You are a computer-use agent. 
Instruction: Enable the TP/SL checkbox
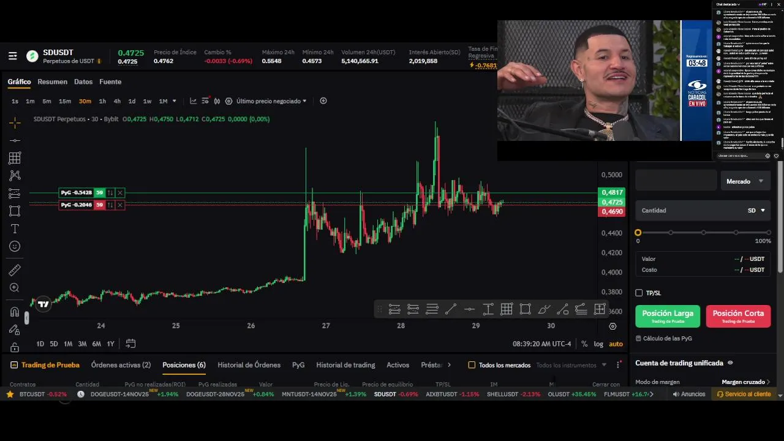click(x=639, y=293)
